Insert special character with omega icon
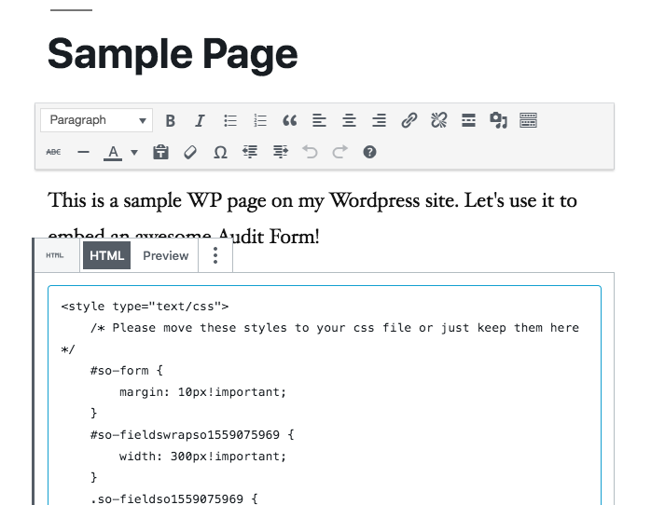The width and height of the screenshot is (651, 505). tap(220, 152)
